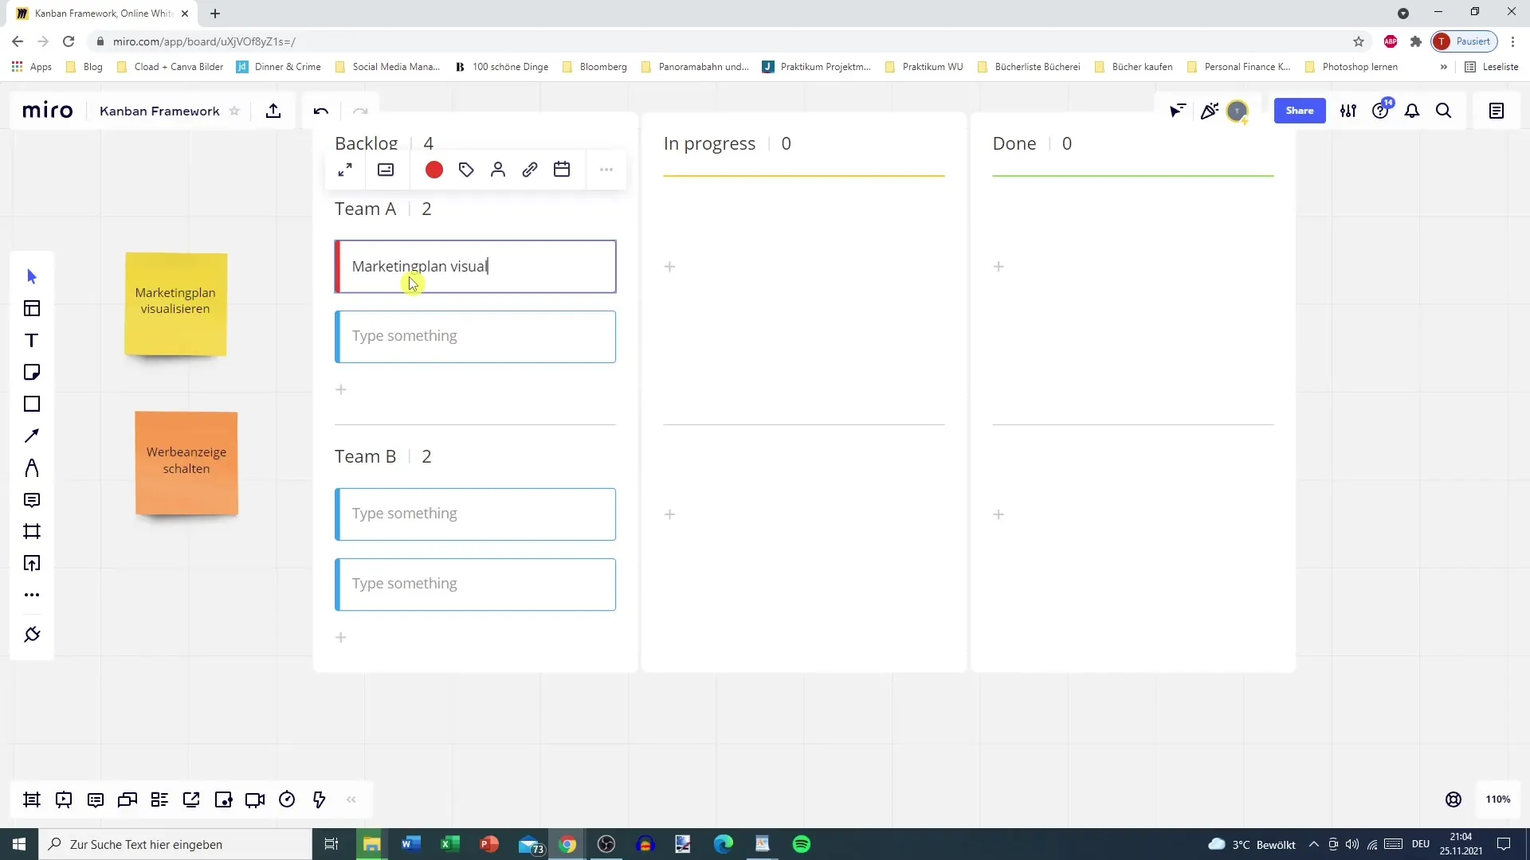Toggle the assignee icon on card toolbar
The height and width of the screenshot is (860, 1530).
pos(498,170)
